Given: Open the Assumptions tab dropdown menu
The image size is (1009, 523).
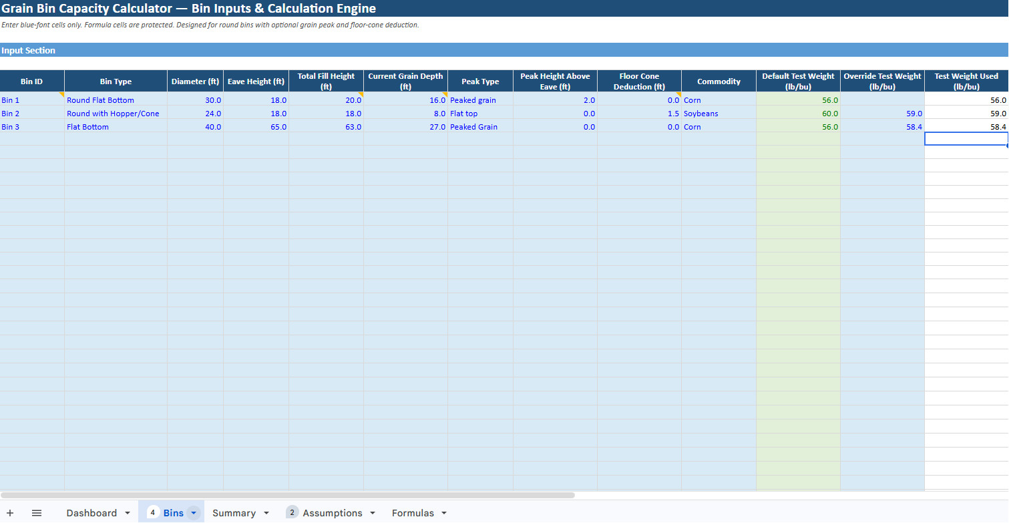Looking at the screenshot, I should tap(372, 512).
